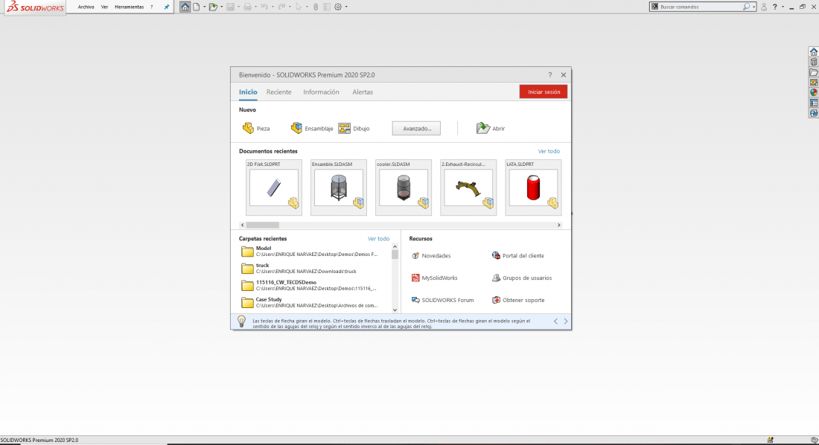Screen dimensions: 819x445
Task: Switch to the Alertas tab
Action: (363, 92)
